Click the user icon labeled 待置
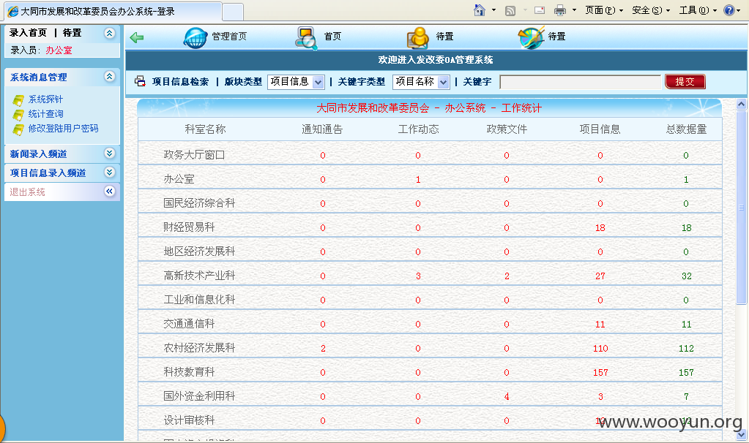This screenshot has width=749, height=443. coord(418,38)
